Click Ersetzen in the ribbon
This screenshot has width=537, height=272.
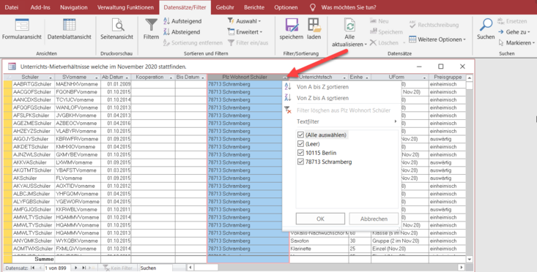(513, 21)
